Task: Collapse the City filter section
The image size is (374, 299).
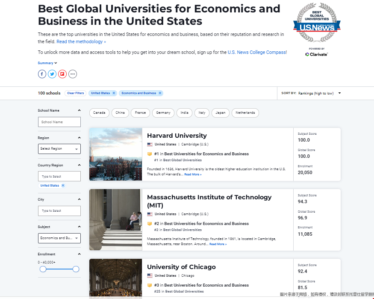Action: point(79,199)
